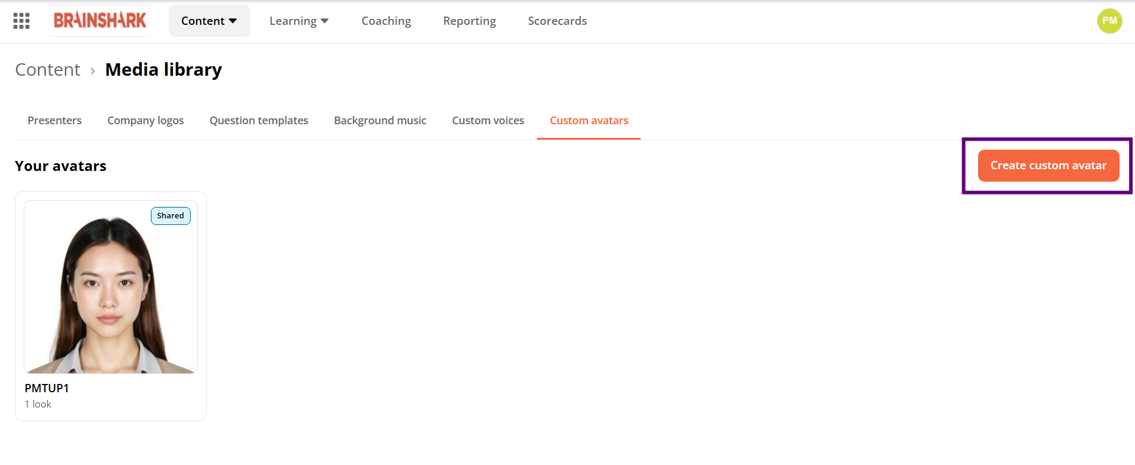
Task: Go to Coaching in the top navigation
Action: pyautogui.click(x=386, y=21)
